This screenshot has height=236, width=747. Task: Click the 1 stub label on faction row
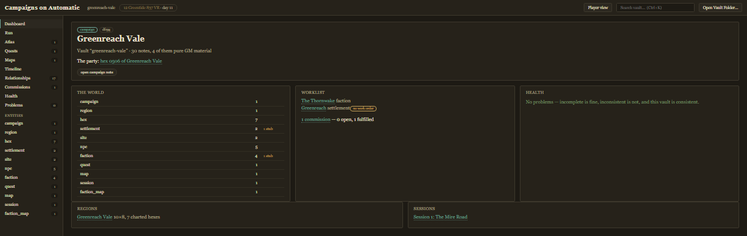pos(268,156)
